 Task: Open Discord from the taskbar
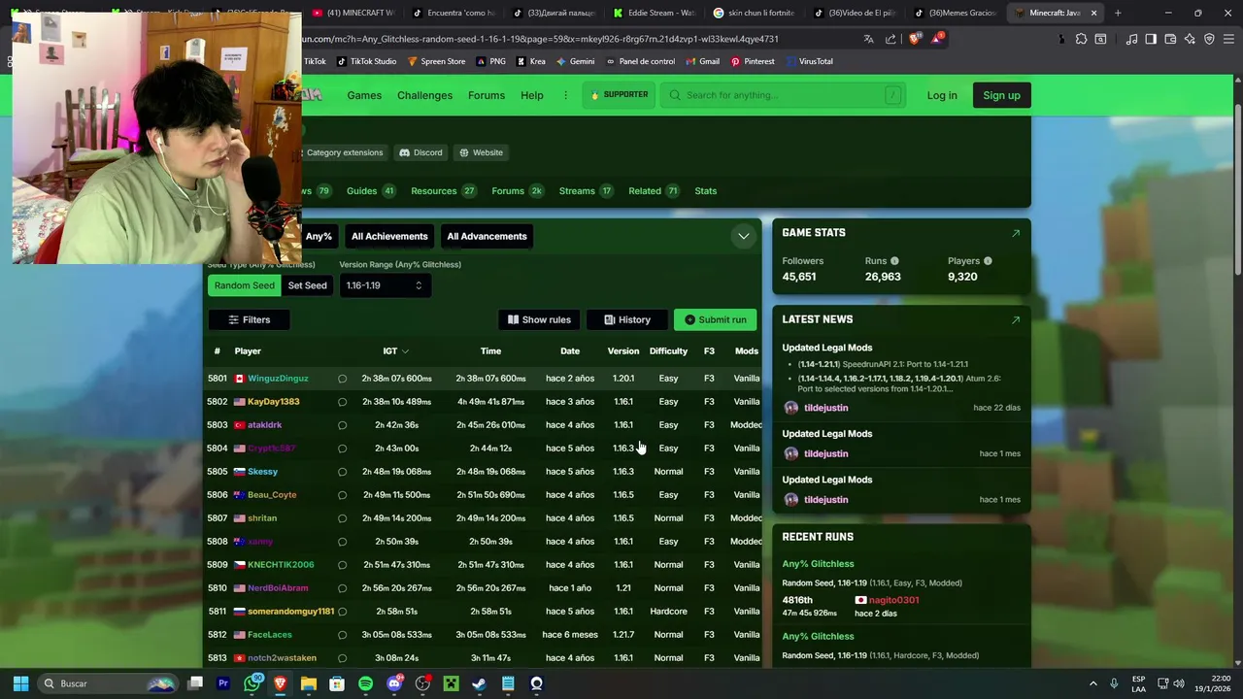point(393,683)
